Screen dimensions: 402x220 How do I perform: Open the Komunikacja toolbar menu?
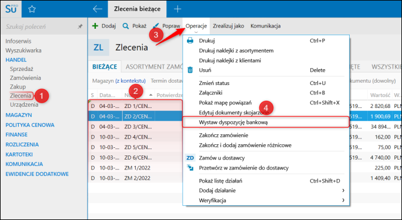tap(265, 26)
